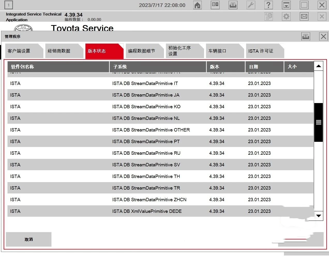Click the scrollbar down arrow
Screen dimensions: 329x257
point(319,216)
